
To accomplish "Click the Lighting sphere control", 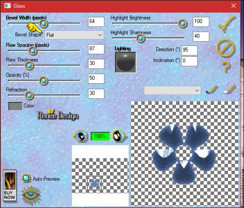I will pyautogui.click(x=126, y=62).
